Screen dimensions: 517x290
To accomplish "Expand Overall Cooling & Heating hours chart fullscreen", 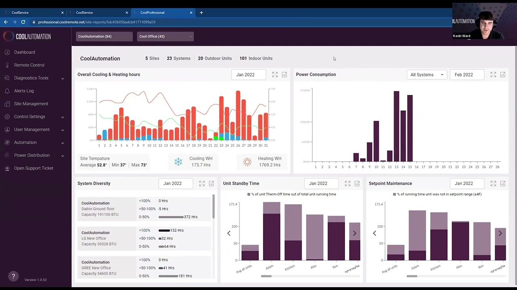I will [275, 75].
